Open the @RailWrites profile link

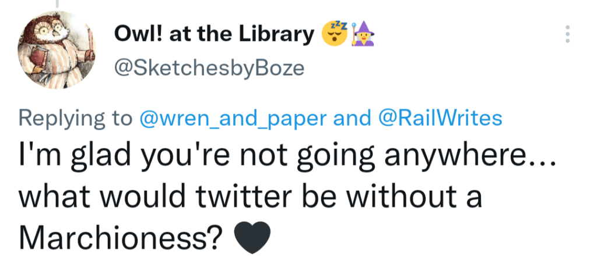440,119
